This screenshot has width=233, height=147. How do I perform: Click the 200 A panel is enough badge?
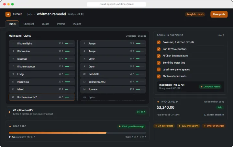coord(131,127)
